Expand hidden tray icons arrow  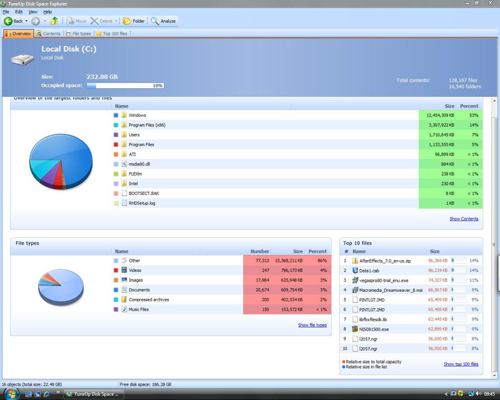[x=446, y=394]
